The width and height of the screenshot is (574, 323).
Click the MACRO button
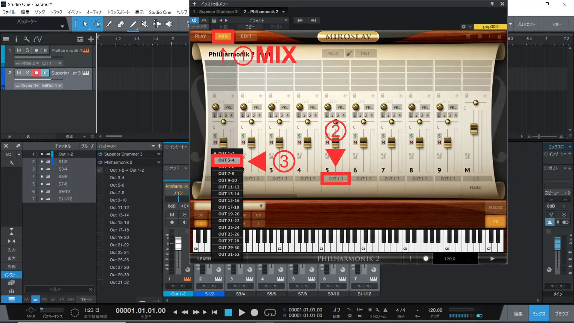pyautogui.click(x=495, y=207)
